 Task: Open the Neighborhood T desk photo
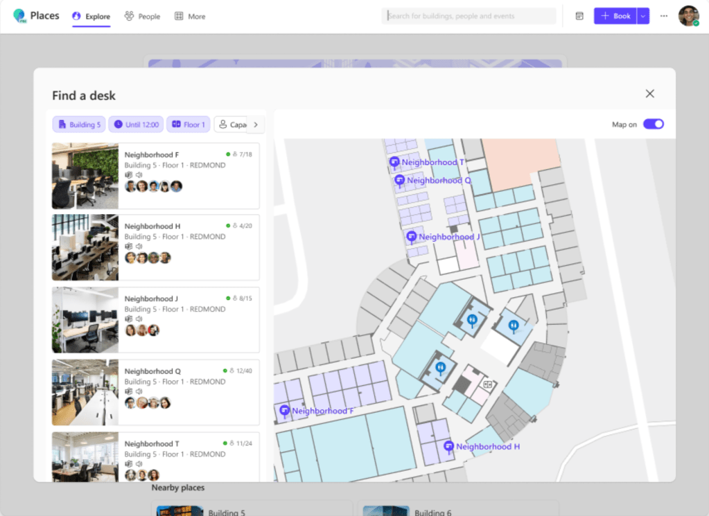tap(85, 457)
